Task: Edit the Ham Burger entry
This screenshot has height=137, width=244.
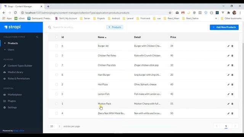Action: (228, 75)
